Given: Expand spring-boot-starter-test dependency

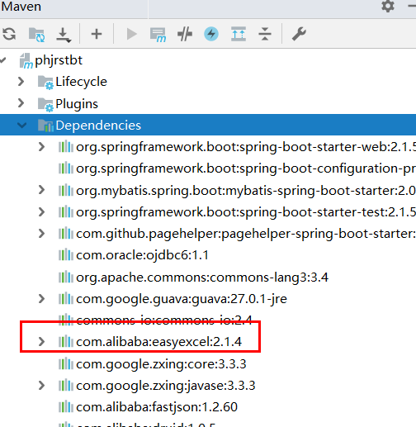Looking at the screenshot, I should pyautogui.click(x=41, y=211).
